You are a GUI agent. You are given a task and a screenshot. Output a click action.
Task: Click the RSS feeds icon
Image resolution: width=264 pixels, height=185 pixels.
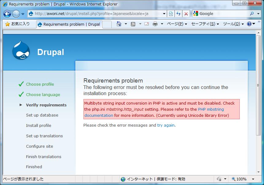click(x=133, y=24)
